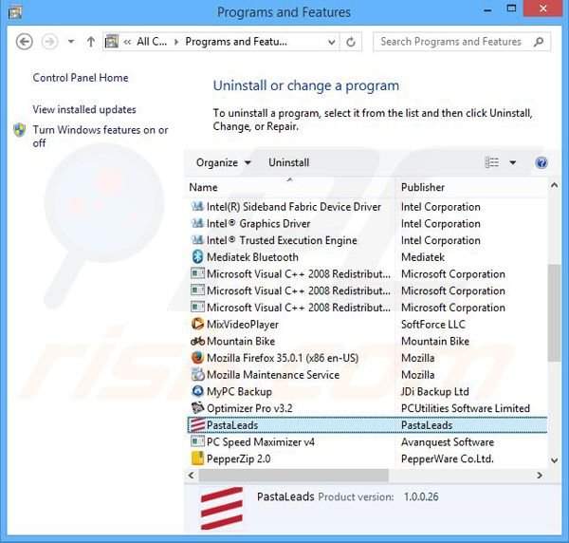Select Optimizer Pro v3.2 icon

pos(197,408)
